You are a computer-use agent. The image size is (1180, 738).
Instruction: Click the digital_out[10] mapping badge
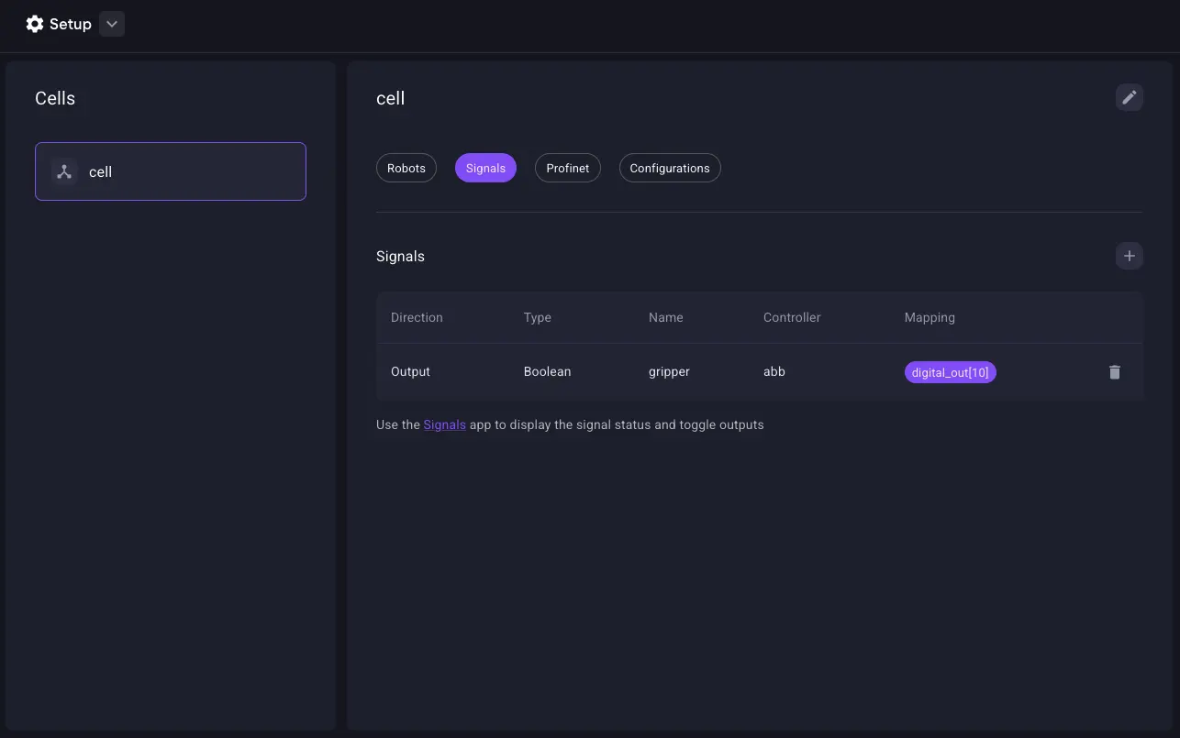point(950,372)
